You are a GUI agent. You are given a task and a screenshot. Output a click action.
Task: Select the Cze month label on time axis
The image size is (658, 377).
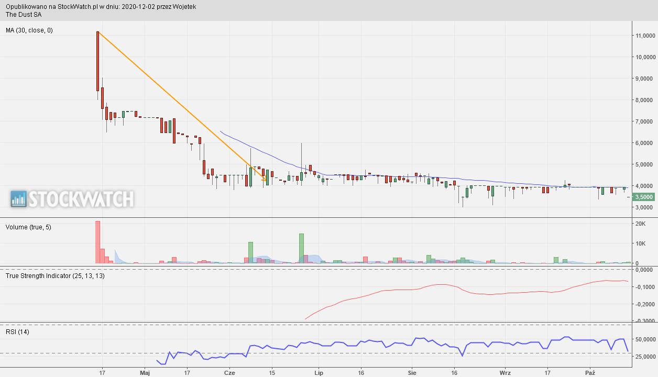click(x=229, y=373)
